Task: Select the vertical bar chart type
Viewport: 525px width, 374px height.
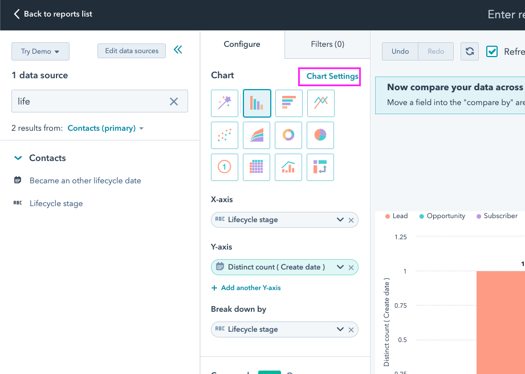Action: pyautogui.click(x=256, y=103)
